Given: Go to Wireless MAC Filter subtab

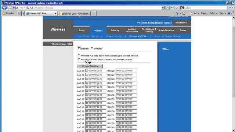Looking at the screenshot, I should [138, 36].
